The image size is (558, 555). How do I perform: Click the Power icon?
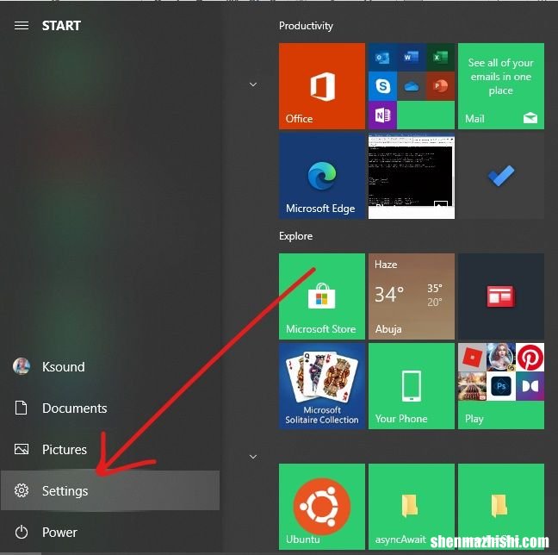coord(22,532)
